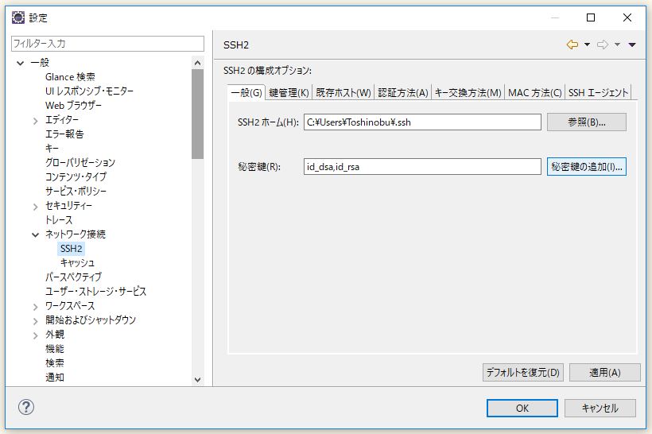Viewport: 652px width, 434px height.
Task: Confirm with the OK button
Action: [x=522, y=409]
